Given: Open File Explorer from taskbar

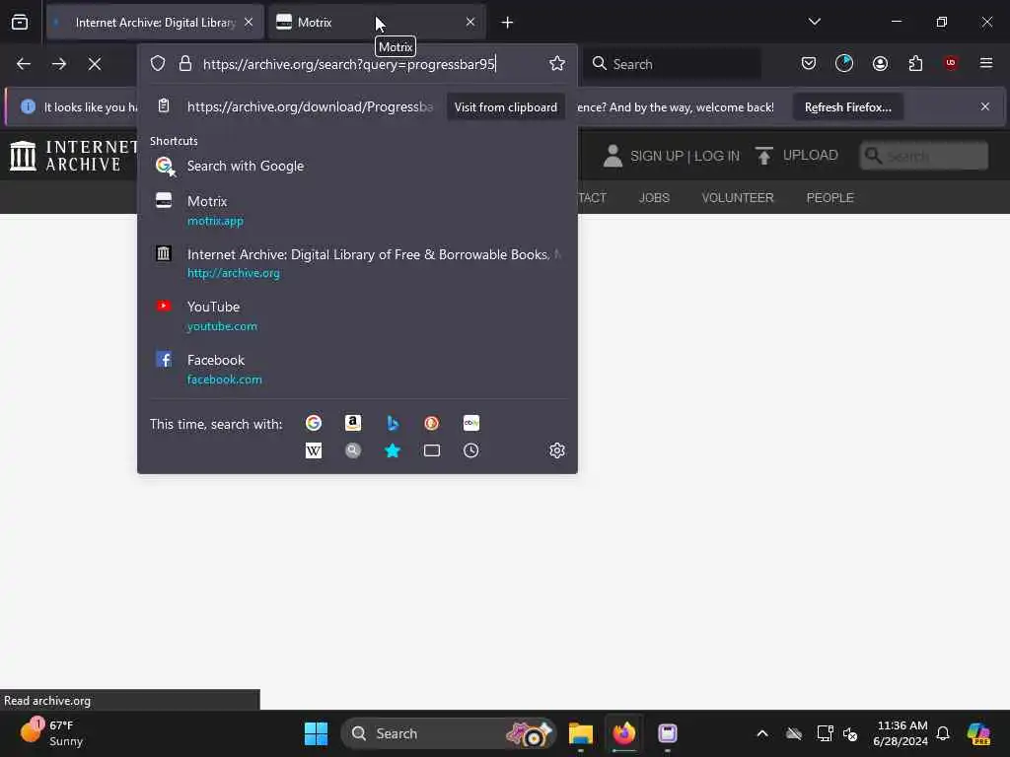Looking at the screenshot, I should (x=580, y=733).
